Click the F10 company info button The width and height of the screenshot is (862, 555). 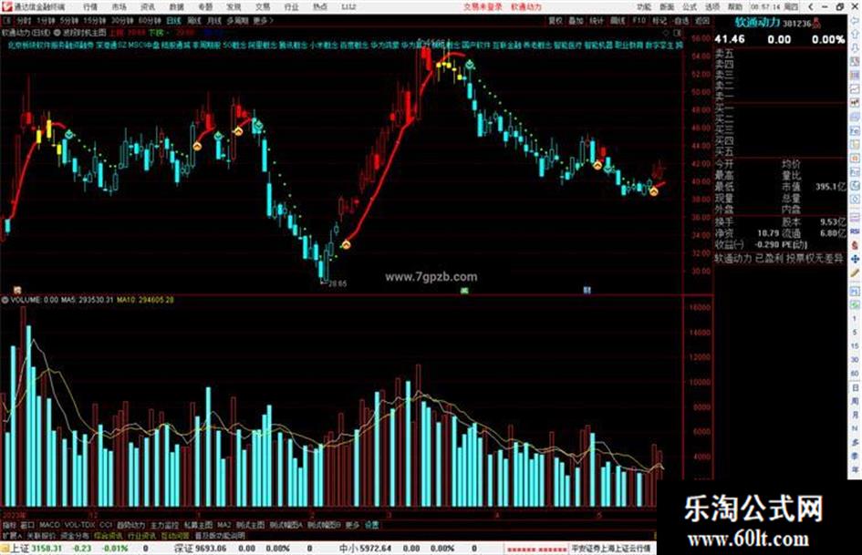coord(639,20)
